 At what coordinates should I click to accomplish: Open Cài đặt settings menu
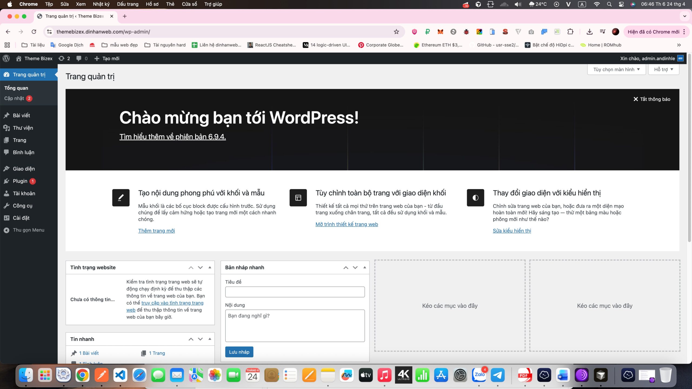pyautogui.click(x=21, y=218)
